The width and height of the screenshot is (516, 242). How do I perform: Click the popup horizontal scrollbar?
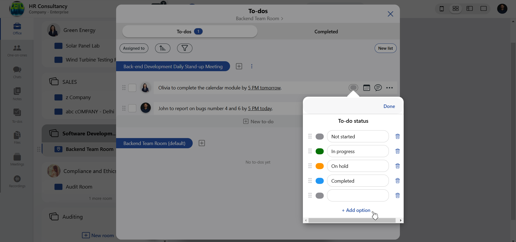pos(352,221)
